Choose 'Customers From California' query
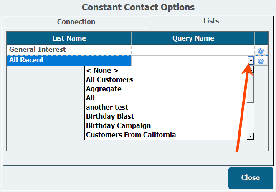Image resolution: width=276 pixels, height=192 pixels. (131, 135)
